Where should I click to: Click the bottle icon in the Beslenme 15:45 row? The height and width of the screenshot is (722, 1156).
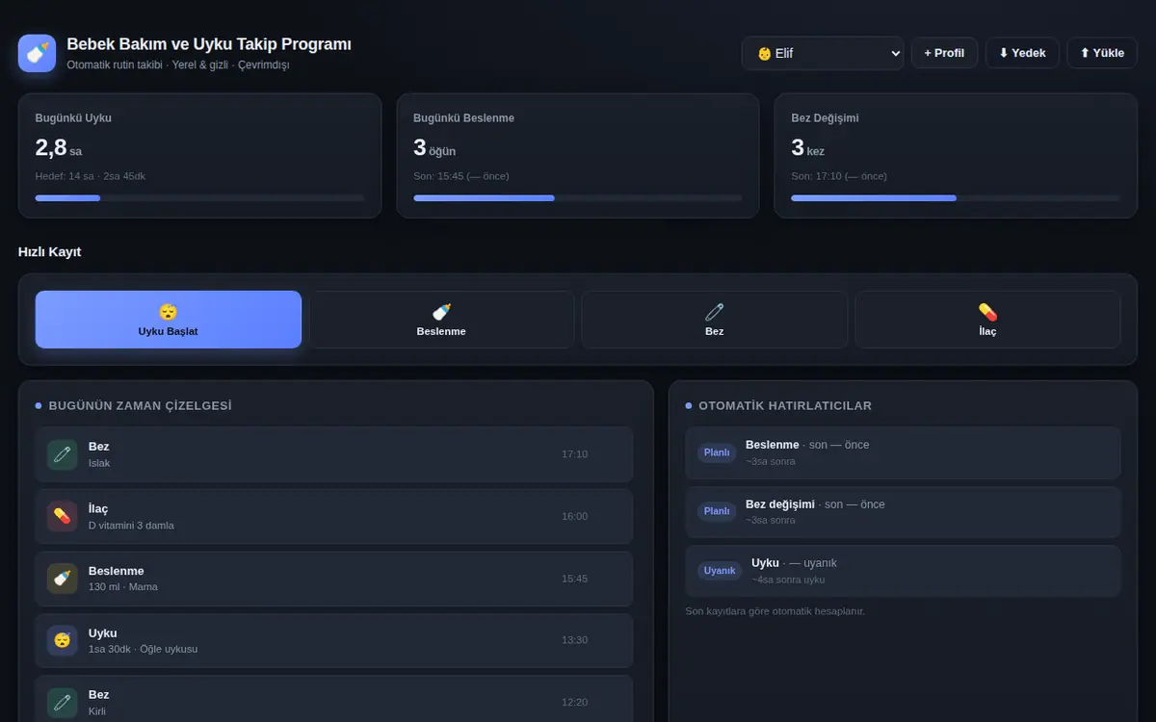point(63,579)
